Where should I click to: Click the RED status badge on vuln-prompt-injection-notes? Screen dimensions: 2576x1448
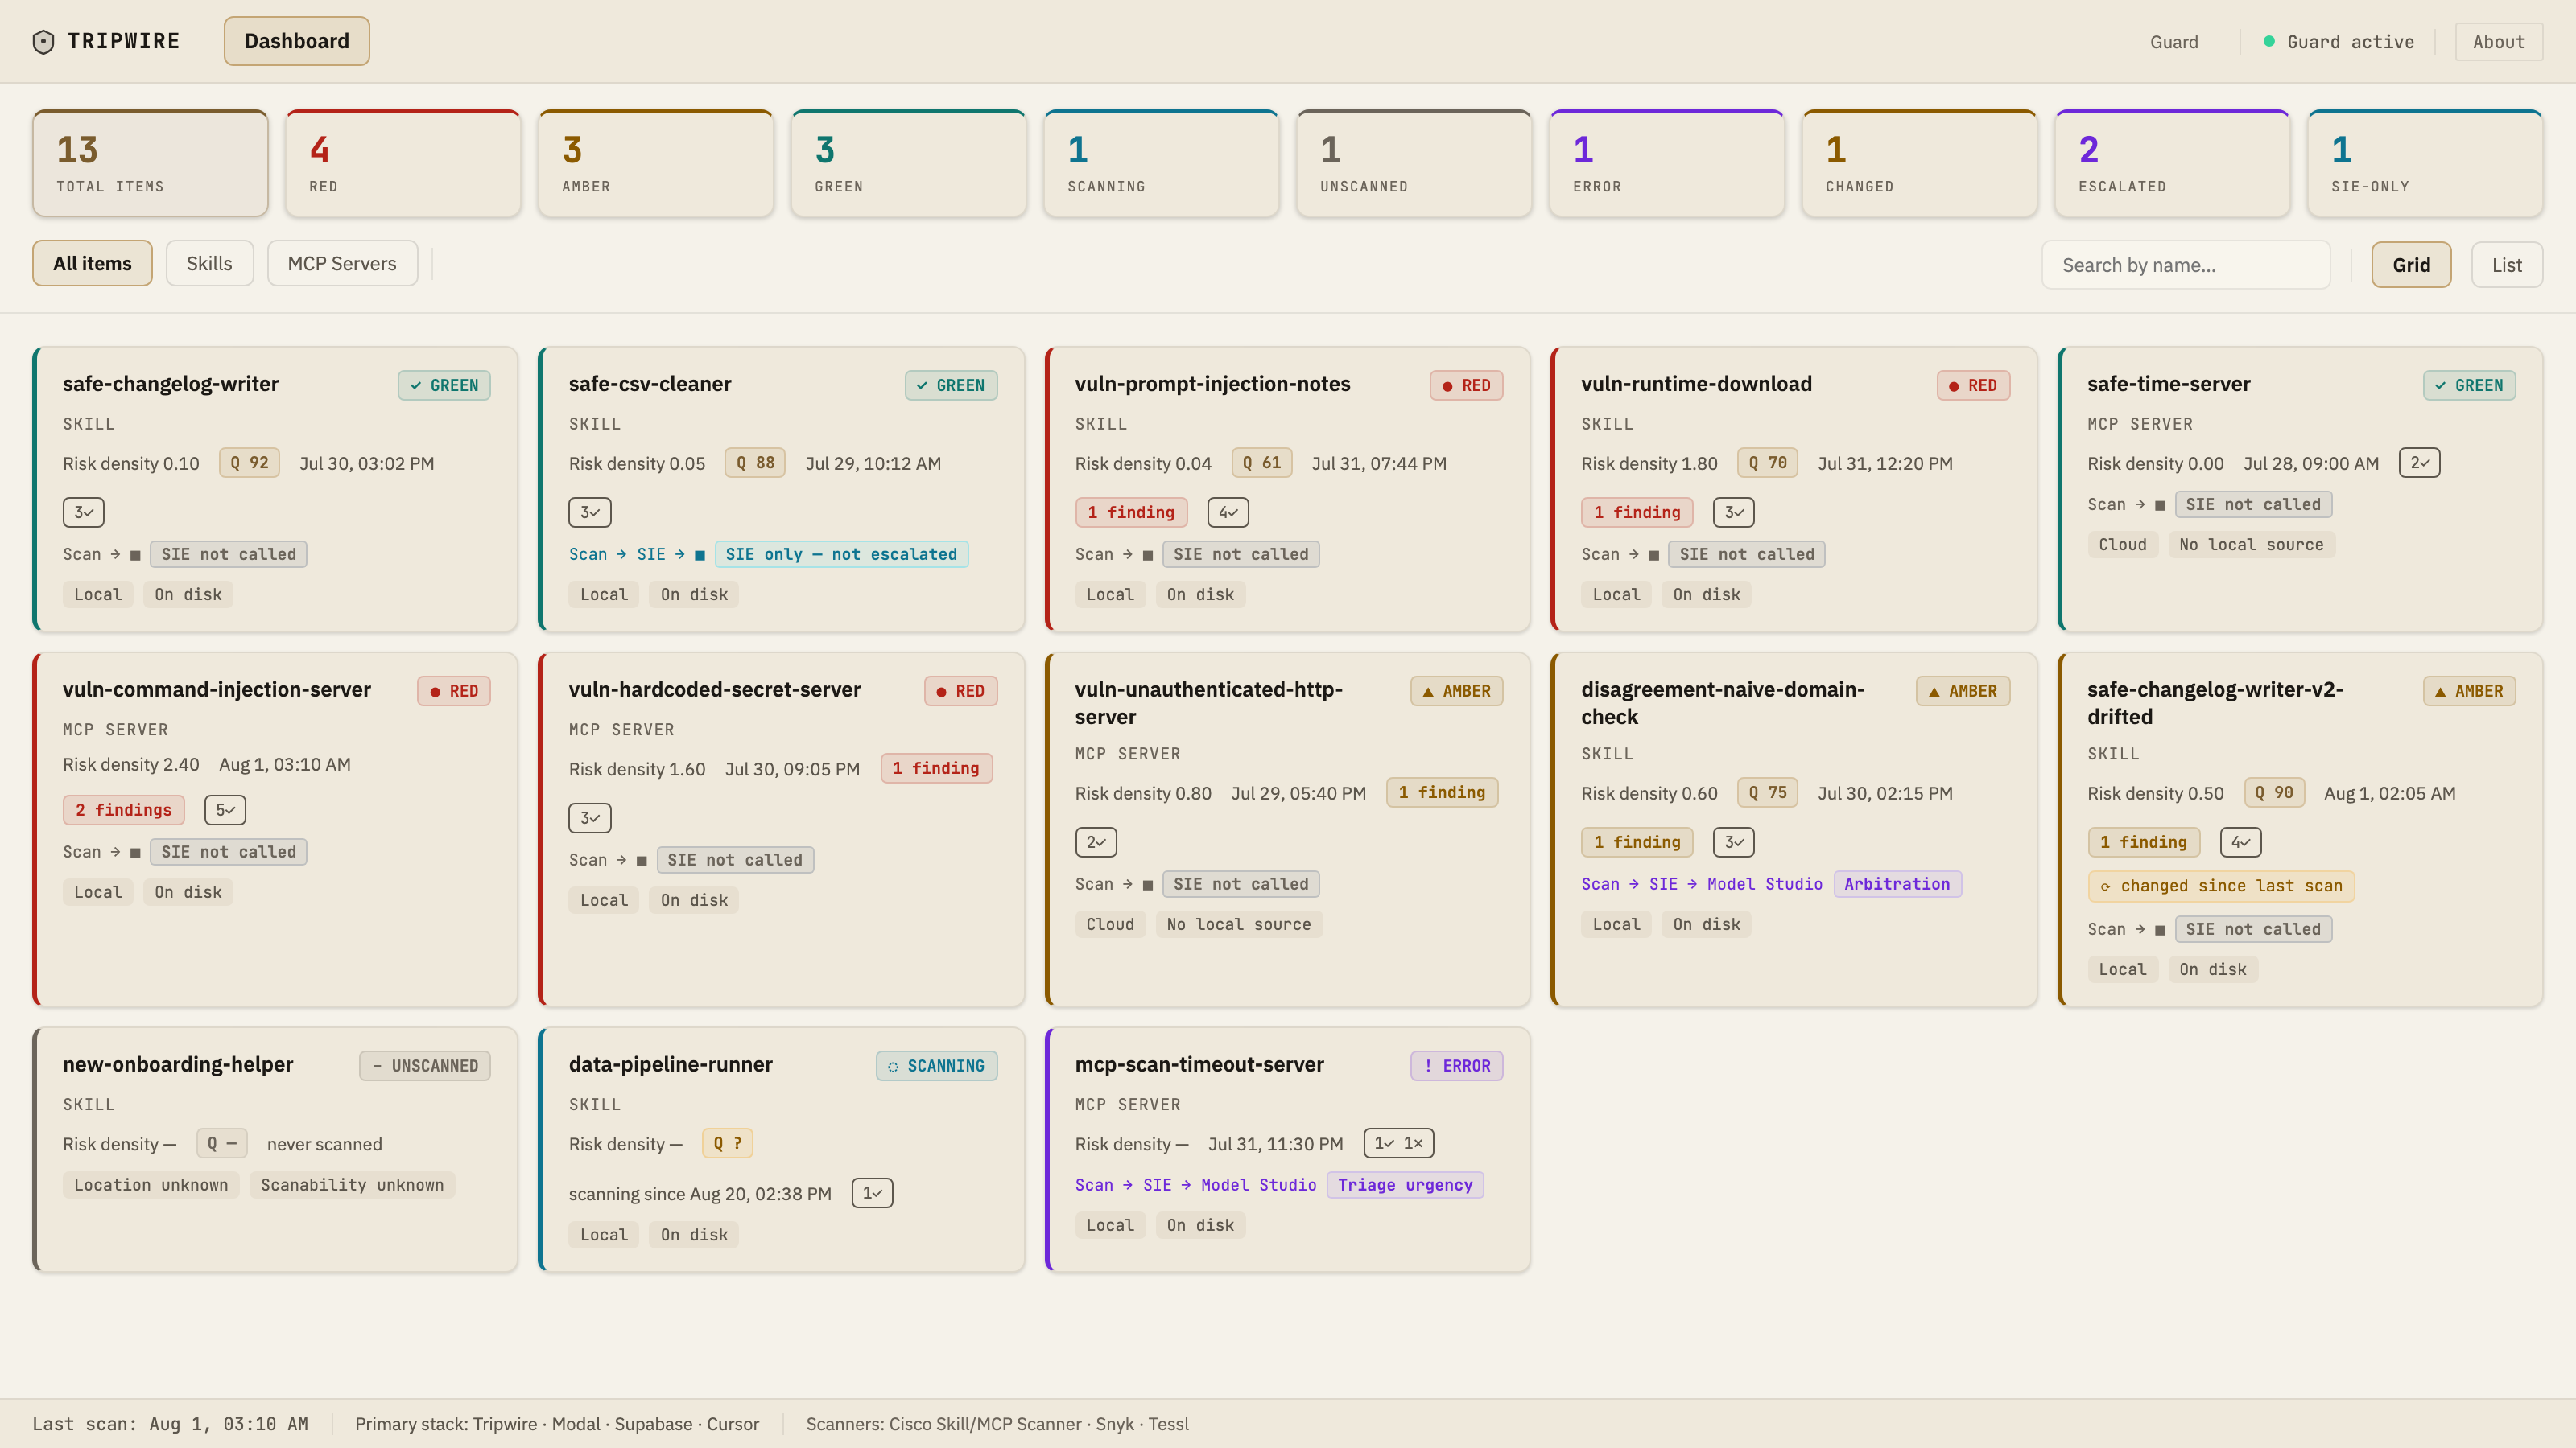tap(1466, 386)
